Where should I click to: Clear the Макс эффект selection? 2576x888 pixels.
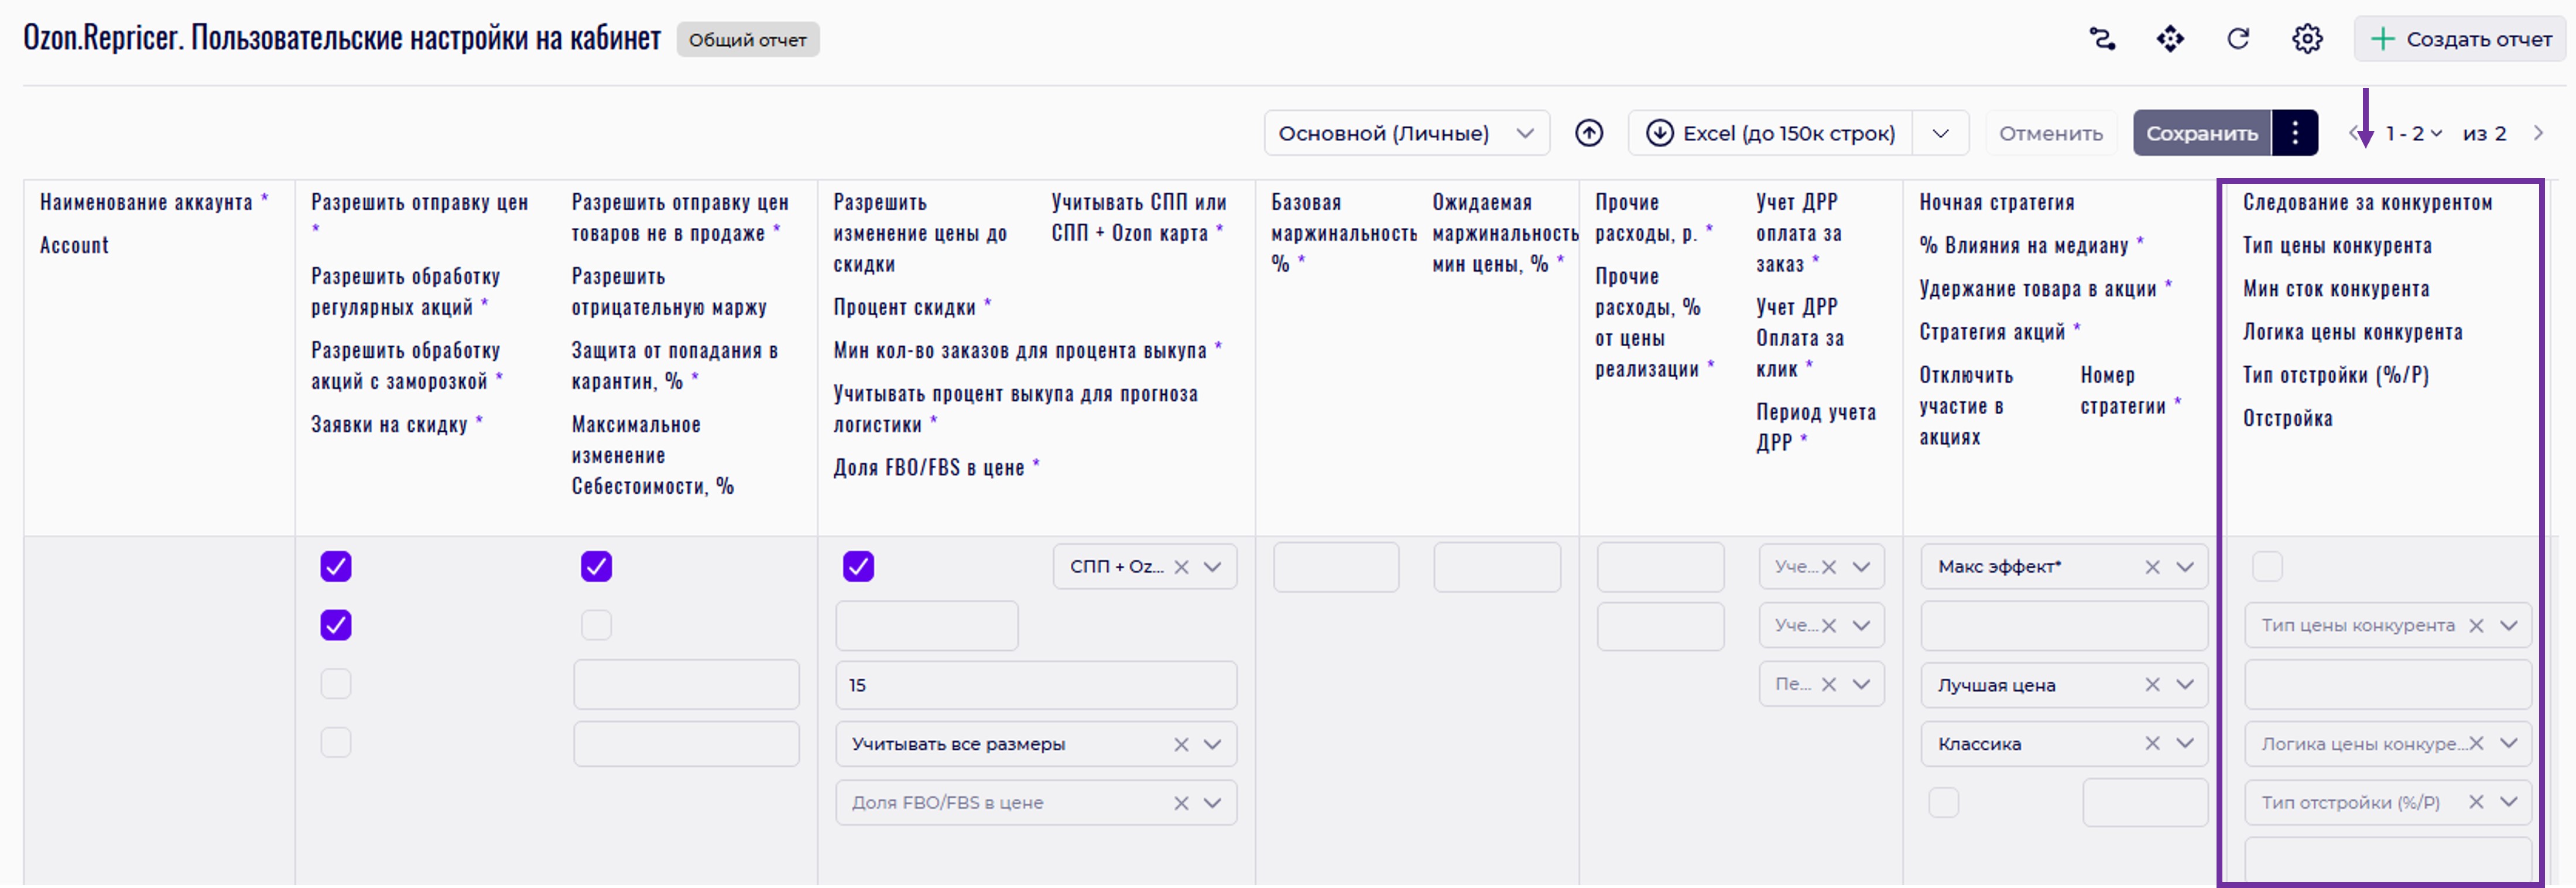pos(2152,567)
